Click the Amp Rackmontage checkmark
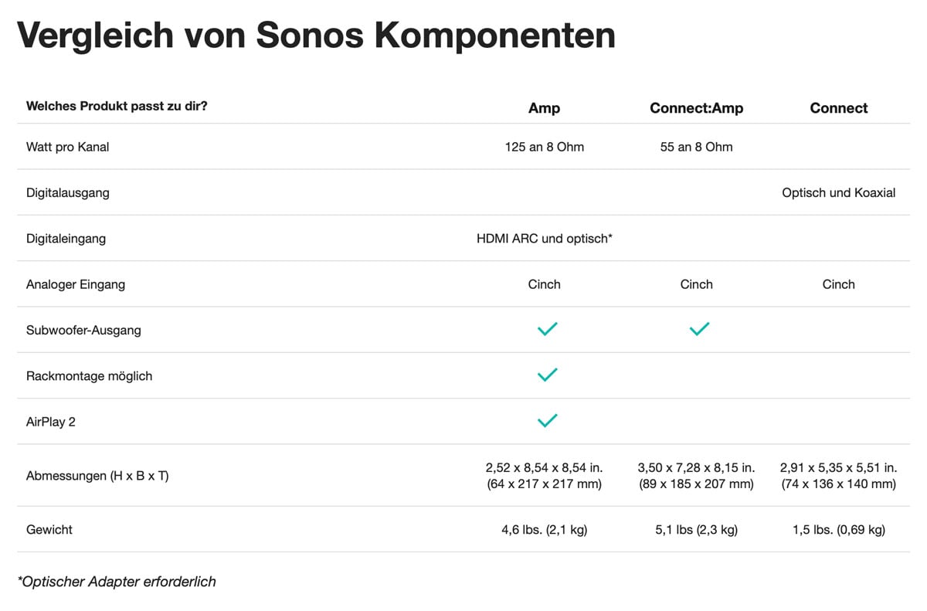 tap(547, 375)
